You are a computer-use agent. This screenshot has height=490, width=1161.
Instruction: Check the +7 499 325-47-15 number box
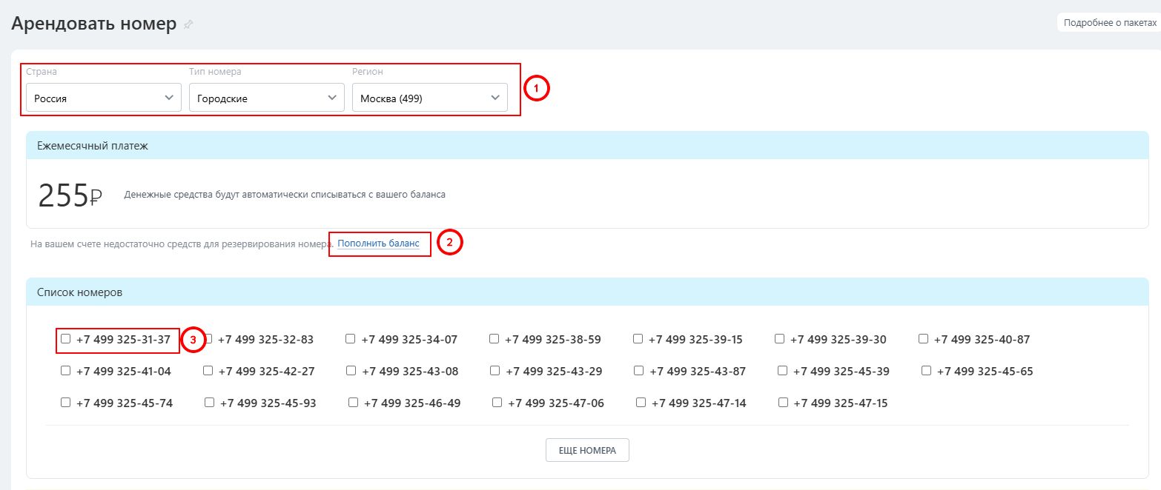784,402
